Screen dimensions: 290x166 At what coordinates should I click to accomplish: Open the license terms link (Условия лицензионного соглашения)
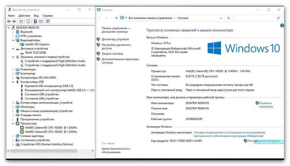229,134
